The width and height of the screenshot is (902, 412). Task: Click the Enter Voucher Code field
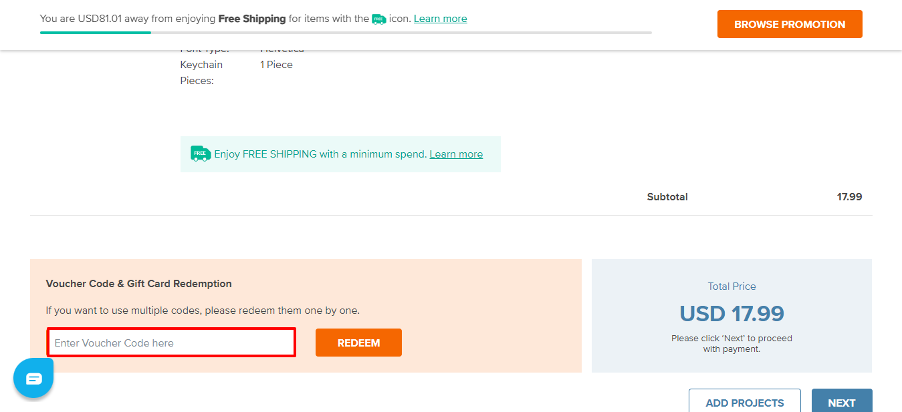pyautogui.click(x=171, y=343)
